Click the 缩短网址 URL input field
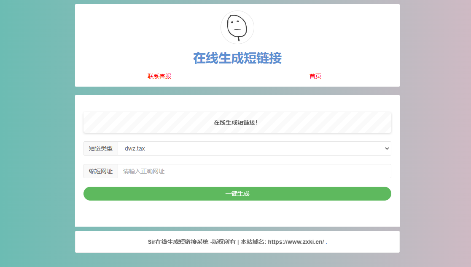The image size is (471, 267). tap(253, 171)
